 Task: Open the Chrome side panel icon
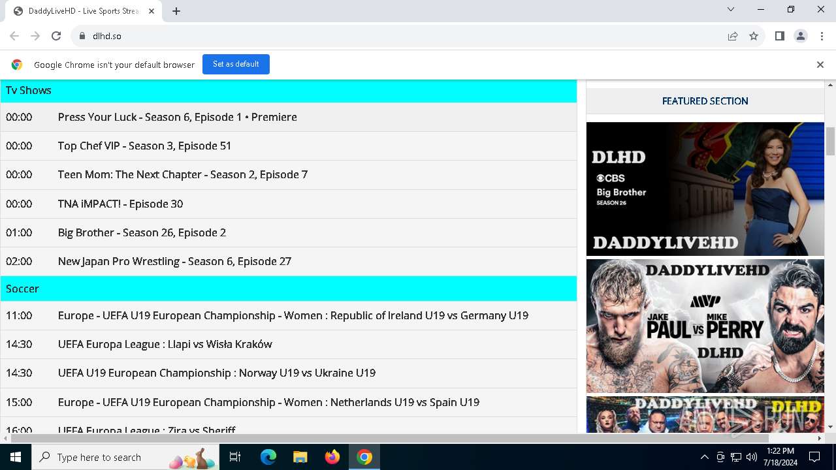[x=780, y=36]
